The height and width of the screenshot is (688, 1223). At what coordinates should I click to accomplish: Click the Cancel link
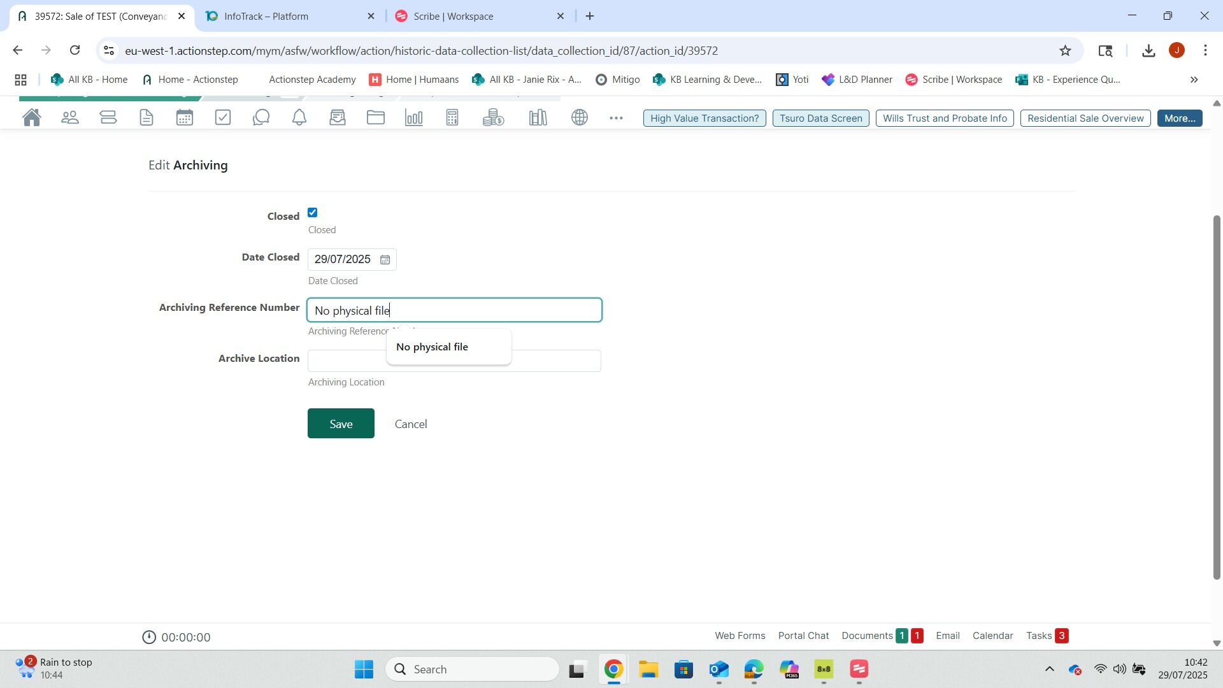coord(411,424)
